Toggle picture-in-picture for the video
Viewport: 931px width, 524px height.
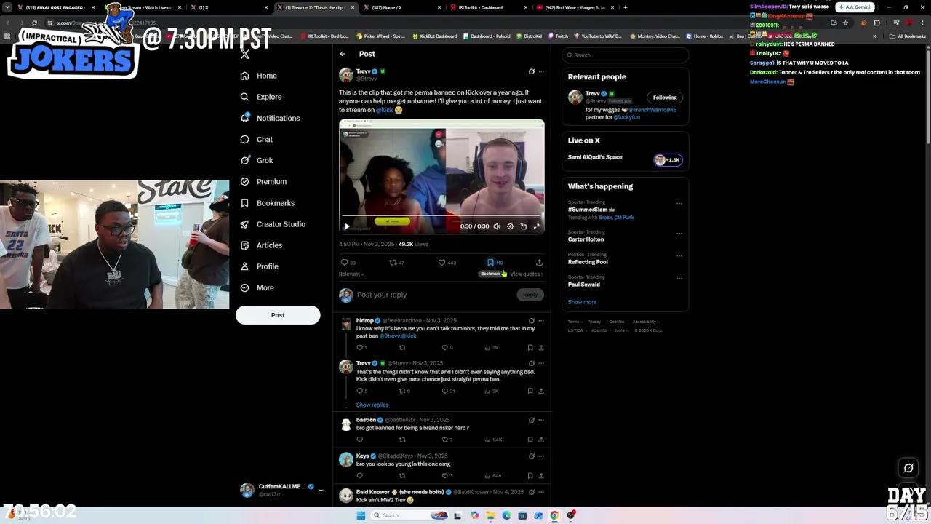click(x=524, y=226)
